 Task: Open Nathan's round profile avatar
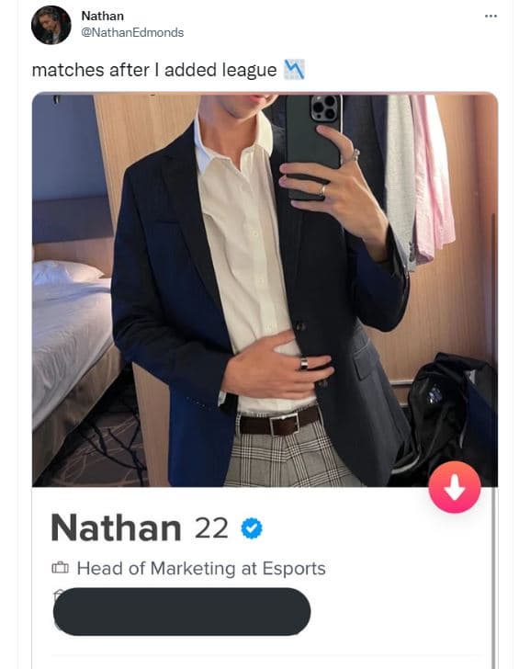(x=51, y=25)
